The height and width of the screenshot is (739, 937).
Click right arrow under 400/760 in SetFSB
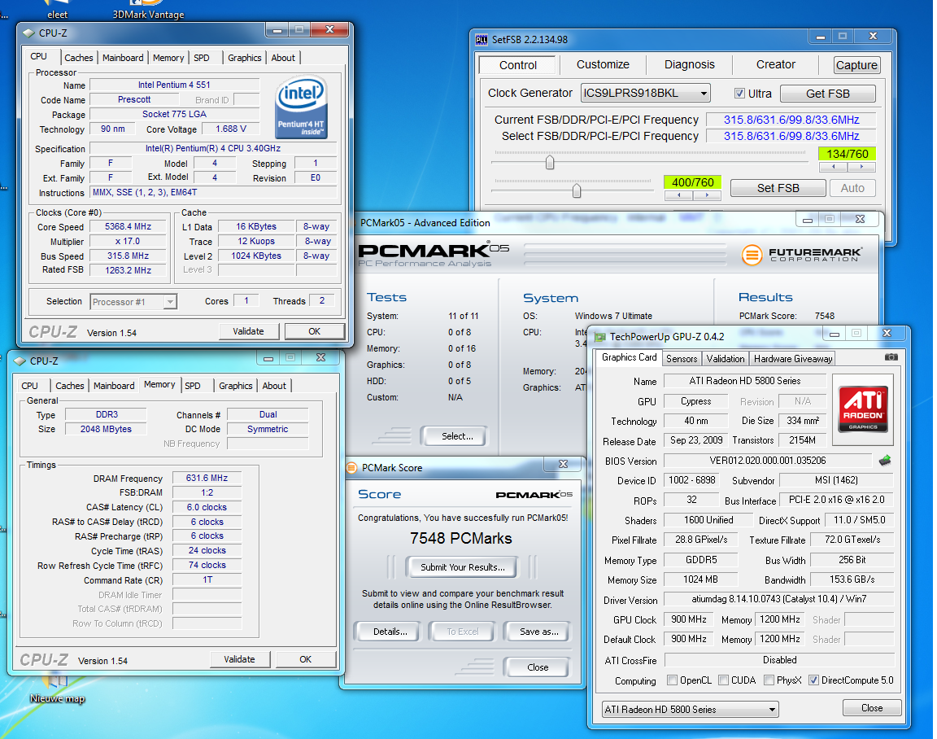point(707,195)
